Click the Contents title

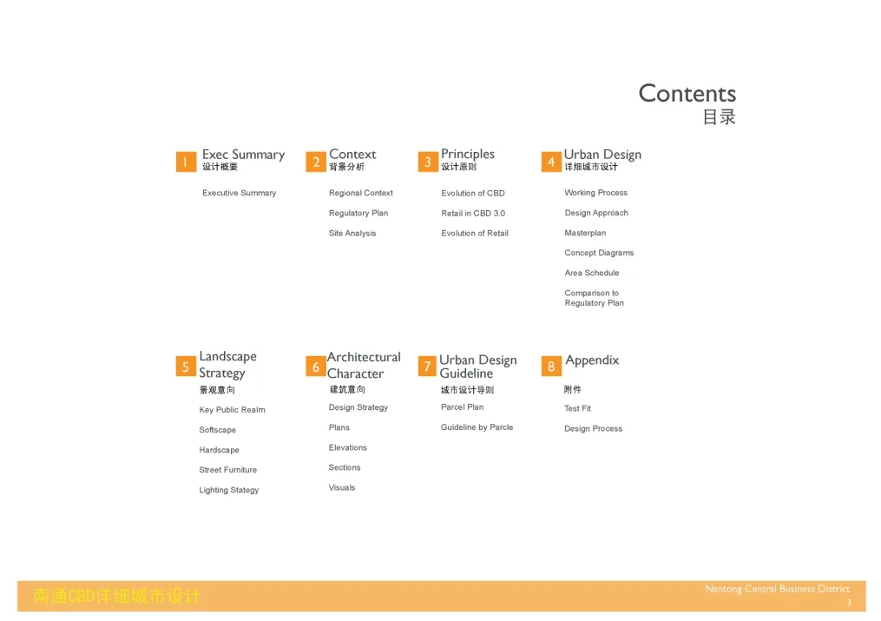point(687,93)
